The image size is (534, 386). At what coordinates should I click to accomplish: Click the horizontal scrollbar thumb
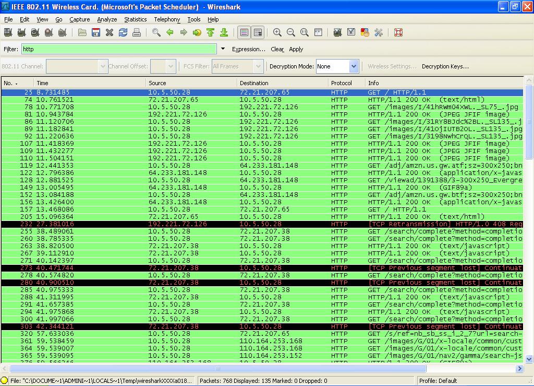tap(218, 368)
